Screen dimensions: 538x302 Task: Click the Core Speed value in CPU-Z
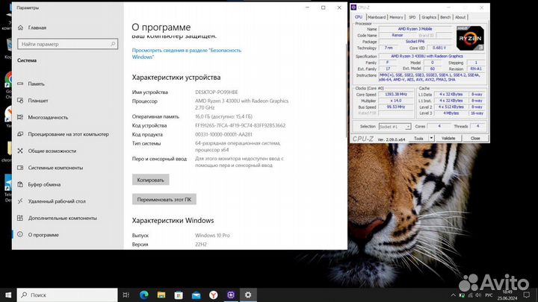coord(396,94)
